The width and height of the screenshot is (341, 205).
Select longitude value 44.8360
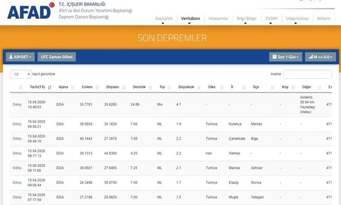(110, 153)
